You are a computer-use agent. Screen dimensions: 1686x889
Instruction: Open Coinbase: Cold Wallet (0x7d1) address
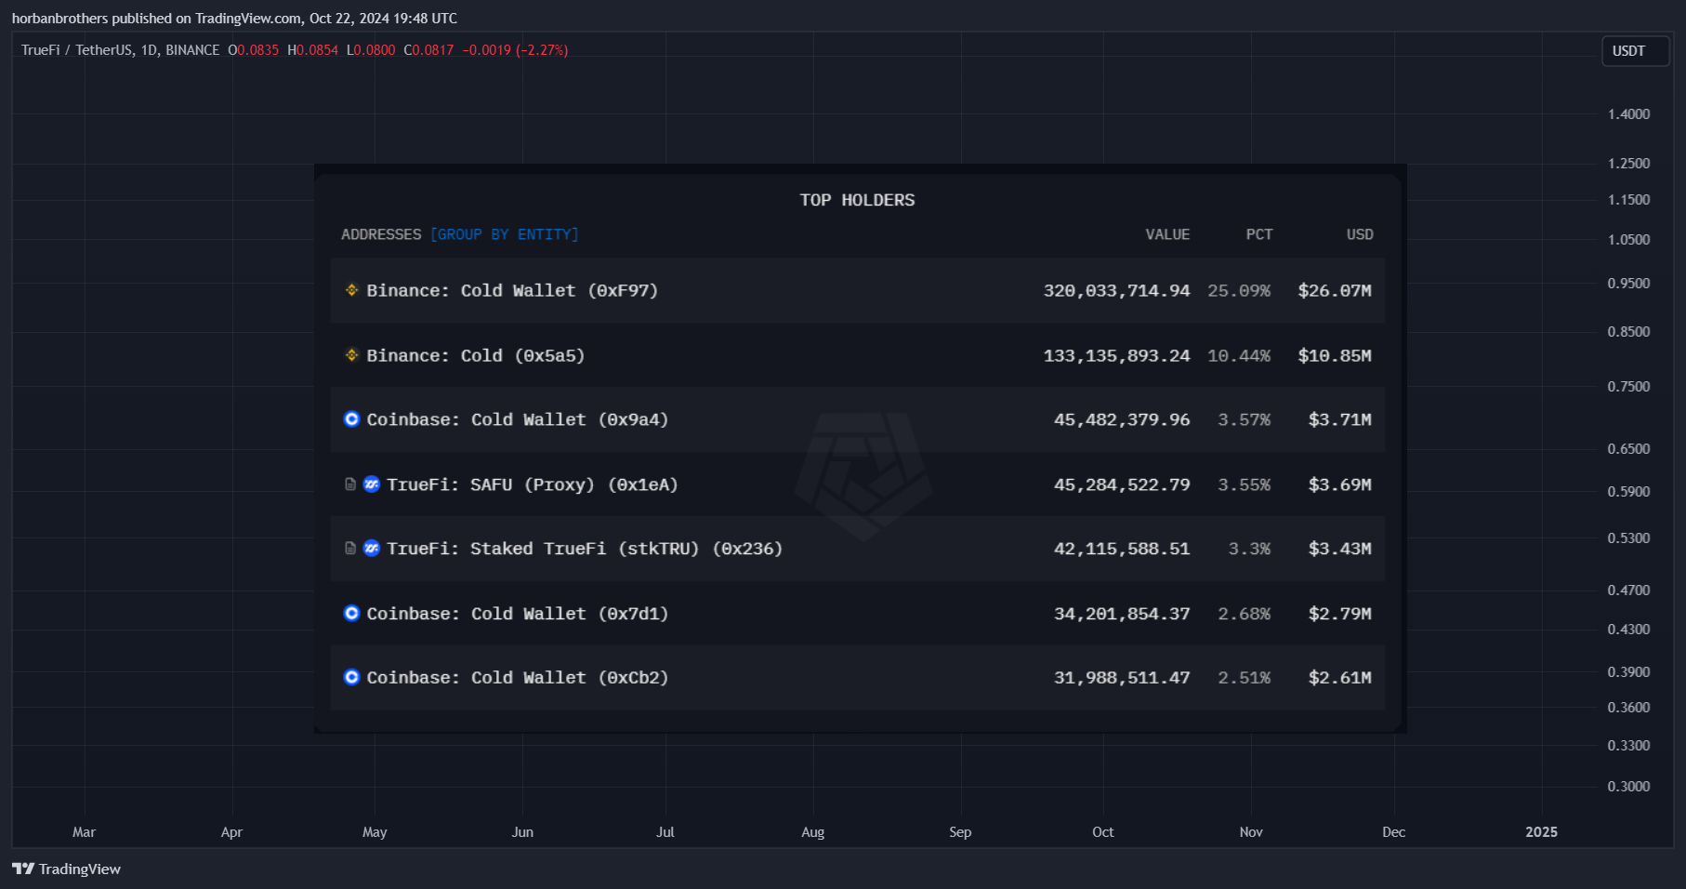(518, 615)
